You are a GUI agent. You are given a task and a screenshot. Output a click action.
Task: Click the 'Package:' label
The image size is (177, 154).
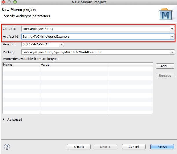pos(10,52)
